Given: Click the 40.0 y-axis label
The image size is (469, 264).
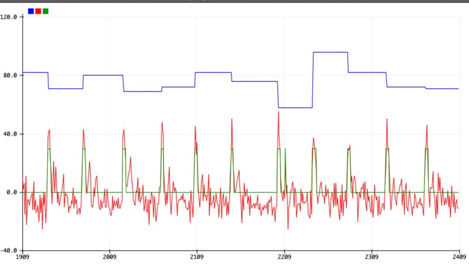Looking at the screenshot, I should point(10,134).
